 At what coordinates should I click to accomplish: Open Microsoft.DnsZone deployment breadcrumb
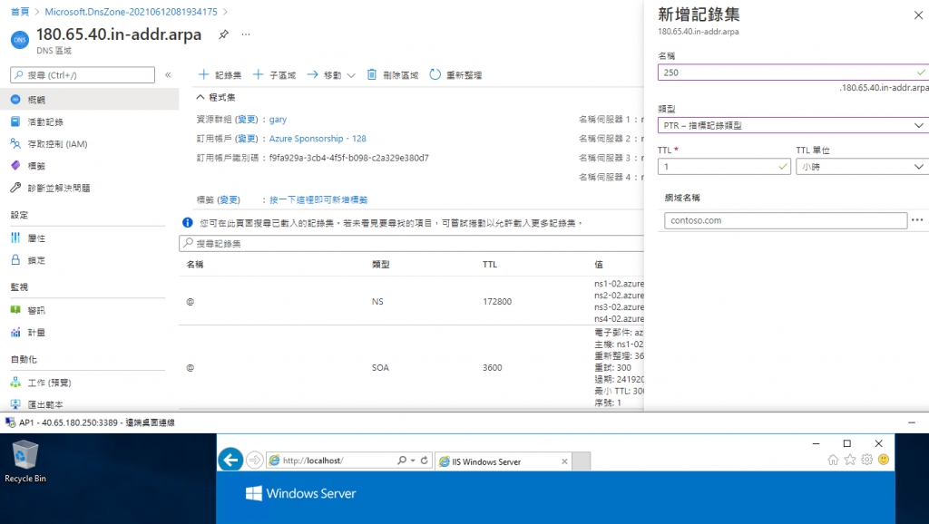131,11
